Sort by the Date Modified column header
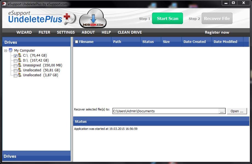Screen dimensions: 252x164 (x=227, y=42)
